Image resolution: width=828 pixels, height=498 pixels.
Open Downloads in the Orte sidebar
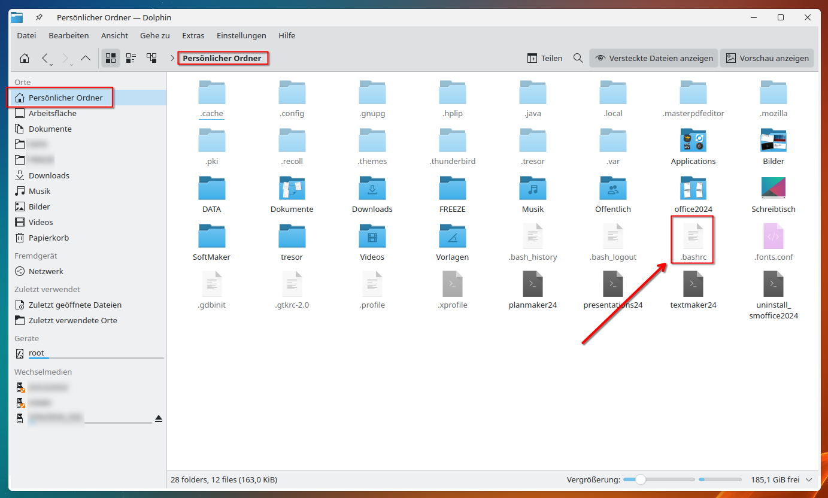pos(48,175)
